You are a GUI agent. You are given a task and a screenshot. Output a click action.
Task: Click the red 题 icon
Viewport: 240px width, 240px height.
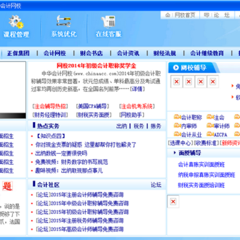coord(7,186)
